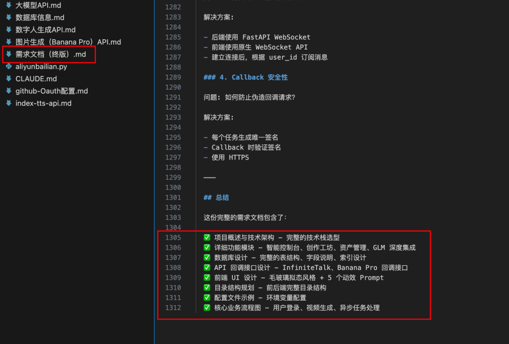The width and height of the screenshot is (509, 344).
Task: Click the Python icon beside aliyunbailian.py
Action: coord(9,67)
